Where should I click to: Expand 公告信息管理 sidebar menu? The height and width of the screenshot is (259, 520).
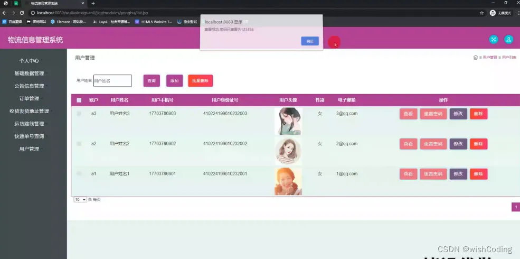(29, 86)
